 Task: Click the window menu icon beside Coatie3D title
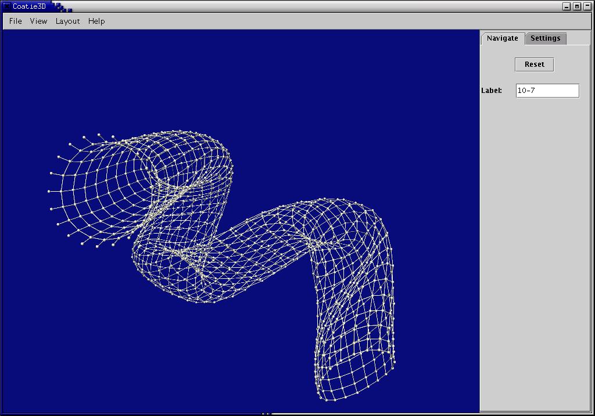[x=7, y=6]
